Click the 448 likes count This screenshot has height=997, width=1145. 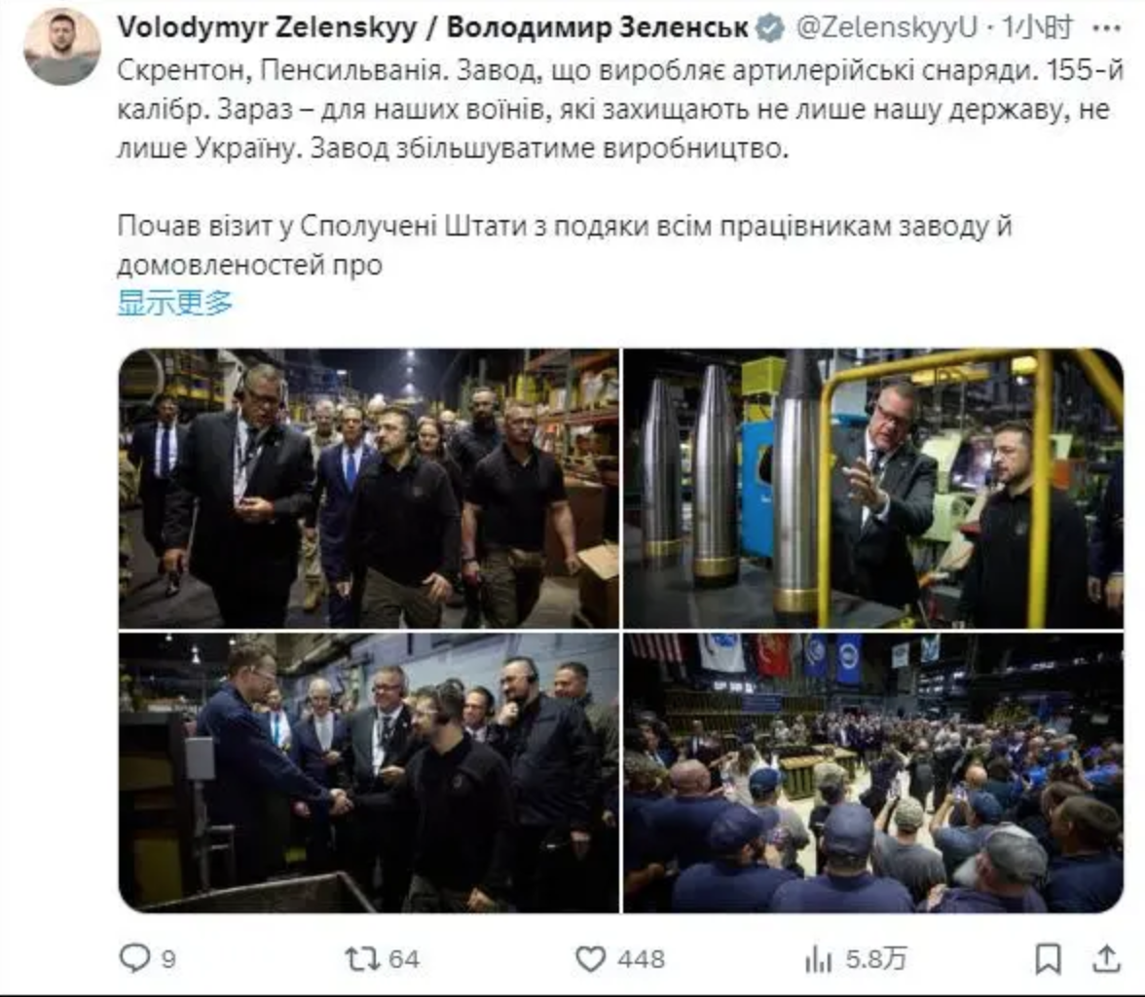(x=641, y=959)
